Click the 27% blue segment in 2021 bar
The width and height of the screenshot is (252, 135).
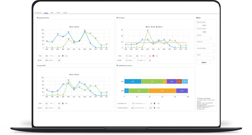[x=133, y=81]
